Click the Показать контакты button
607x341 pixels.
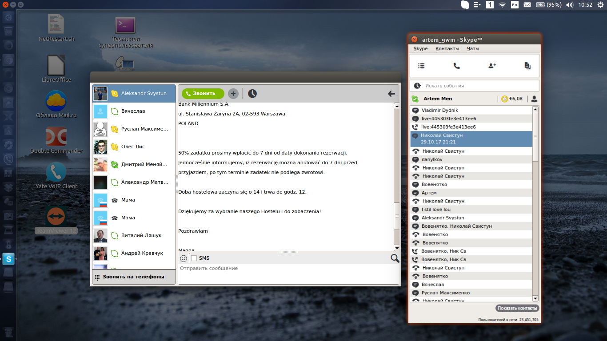pyautogui.click(x=517, y=308)
